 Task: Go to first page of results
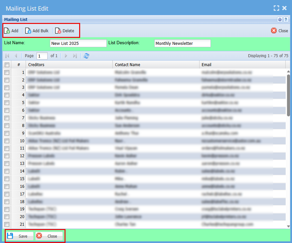[7, 56]
